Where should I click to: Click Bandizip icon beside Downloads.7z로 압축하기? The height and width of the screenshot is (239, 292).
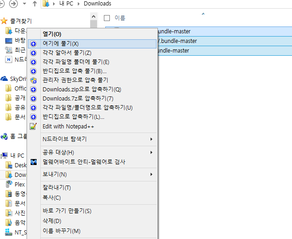[33, 99]
